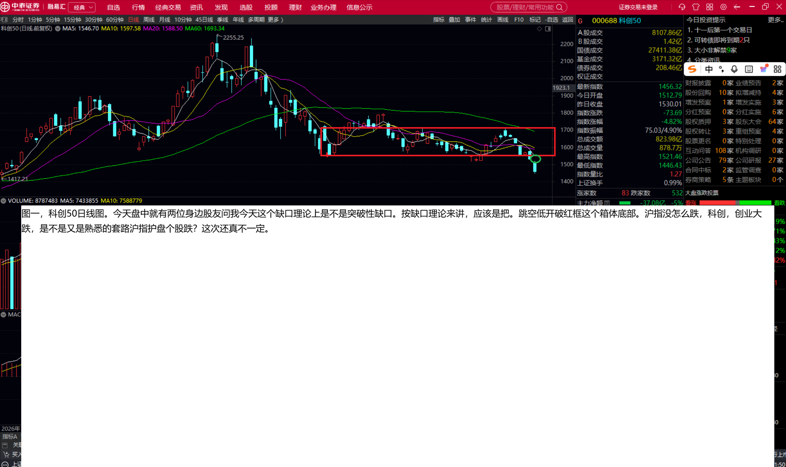Click the Sogou input method S logo
This screenshot has width=786, height=467.
(692, 69)
